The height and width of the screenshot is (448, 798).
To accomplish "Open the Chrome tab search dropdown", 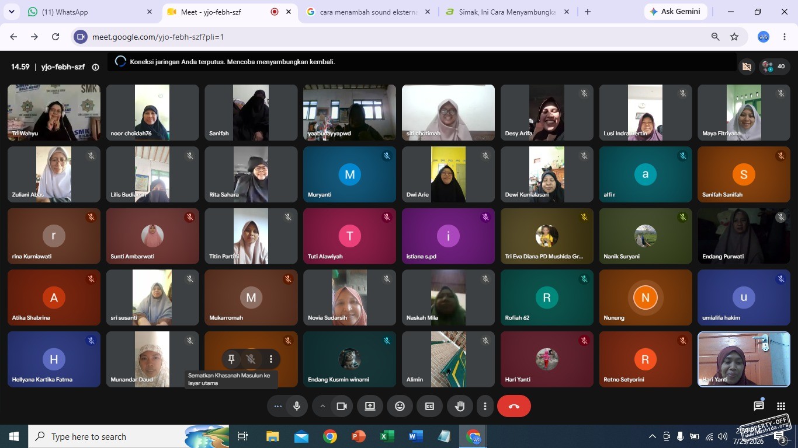I will coord(12,12).
